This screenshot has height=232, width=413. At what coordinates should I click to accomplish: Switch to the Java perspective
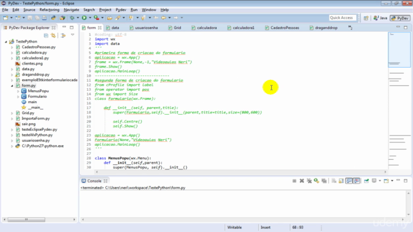point(381,18)
